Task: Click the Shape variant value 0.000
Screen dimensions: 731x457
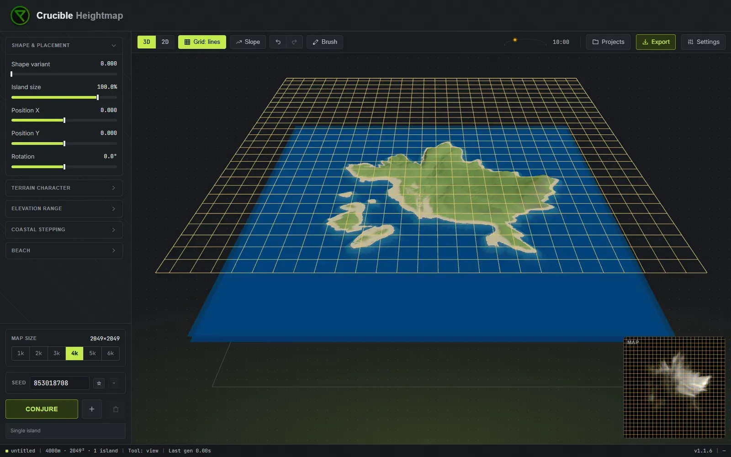Action: 109,64
